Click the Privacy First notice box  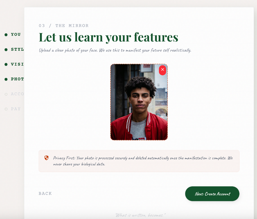tap(139, 161)
